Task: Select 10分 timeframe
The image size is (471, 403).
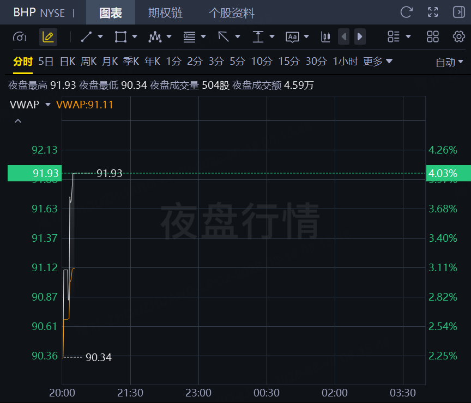Action: point(262,62)
